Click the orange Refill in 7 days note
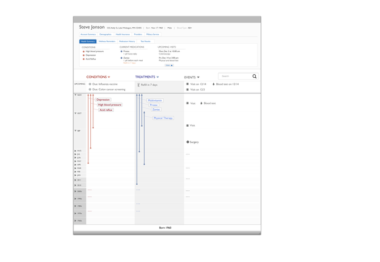The image size is (380, 262). [x=129, y=63]
